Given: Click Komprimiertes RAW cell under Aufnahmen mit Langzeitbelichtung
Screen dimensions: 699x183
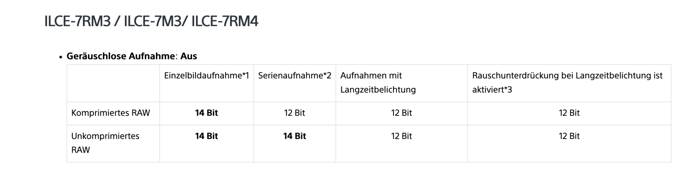Looking at the screenshot, I should [401, 113].
